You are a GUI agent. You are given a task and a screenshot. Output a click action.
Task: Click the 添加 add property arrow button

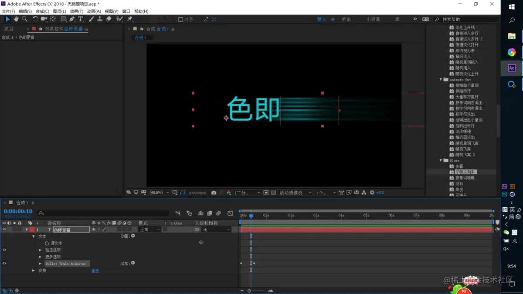coord(133,263)
